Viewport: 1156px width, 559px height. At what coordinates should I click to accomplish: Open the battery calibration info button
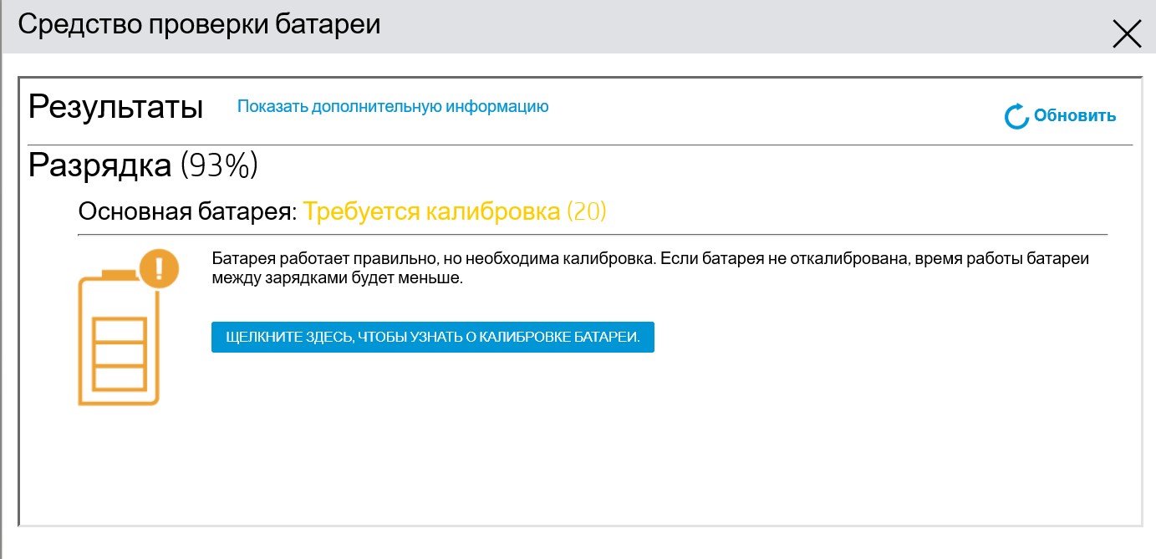tap(432, 337)
